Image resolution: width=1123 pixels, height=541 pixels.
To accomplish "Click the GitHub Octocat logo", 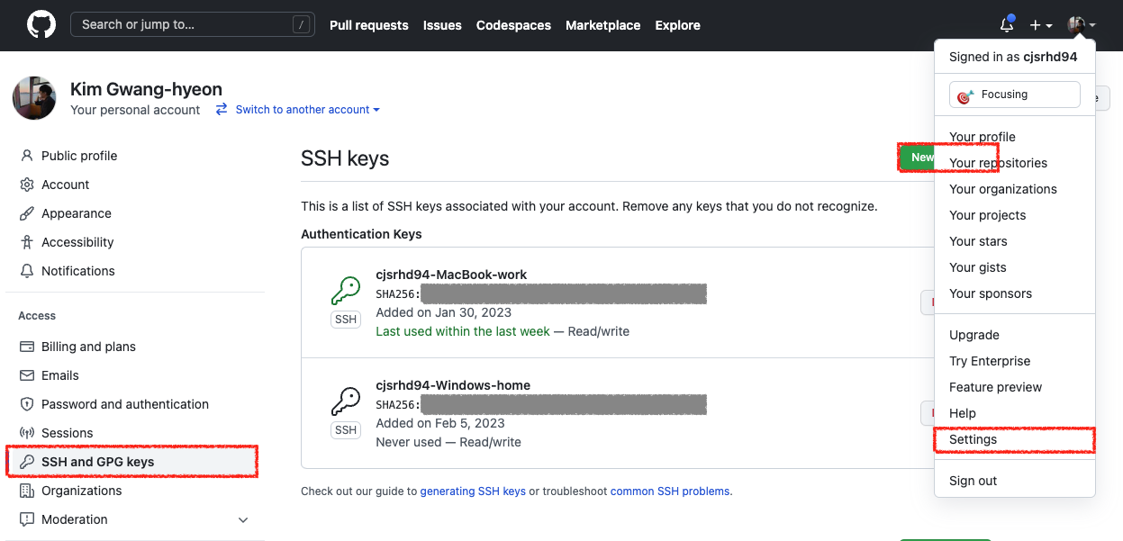I will [41, 24].
